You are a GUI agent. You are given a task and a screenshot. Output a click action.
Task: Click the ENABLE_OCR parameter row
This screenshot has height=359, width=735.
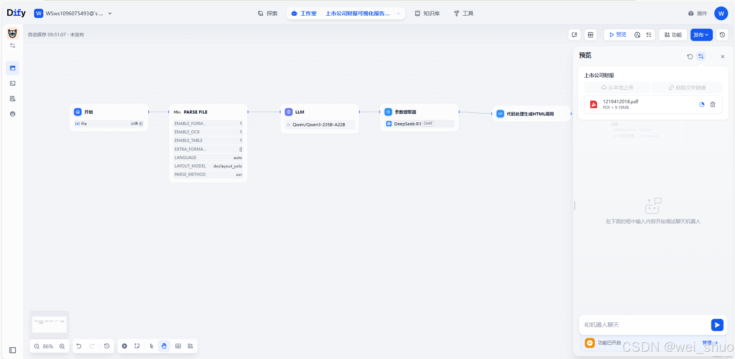[208, 132]
